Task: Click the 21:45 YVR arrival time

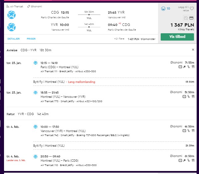Action: click(x=116, y=12)
